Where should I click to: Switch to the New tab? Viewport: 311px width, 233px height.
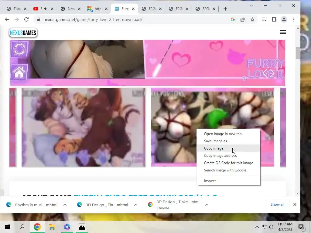[68, 9]
